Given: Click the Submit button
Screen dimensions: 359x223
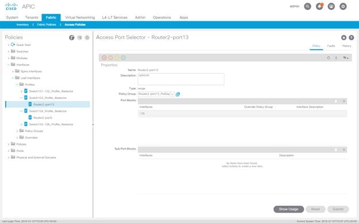Looking at the screenshot, I should pos(338,209).
